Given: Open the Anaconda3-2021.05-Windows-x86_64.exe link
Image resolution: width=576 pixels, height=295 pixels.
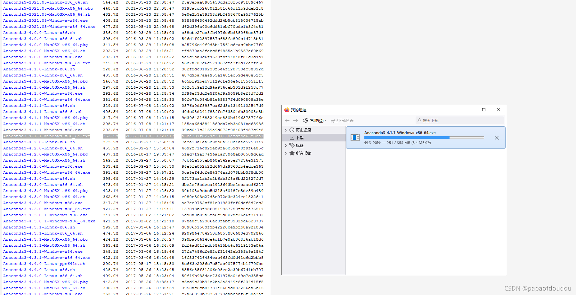Looking at the screenshot, I should (x=49, y=27).
